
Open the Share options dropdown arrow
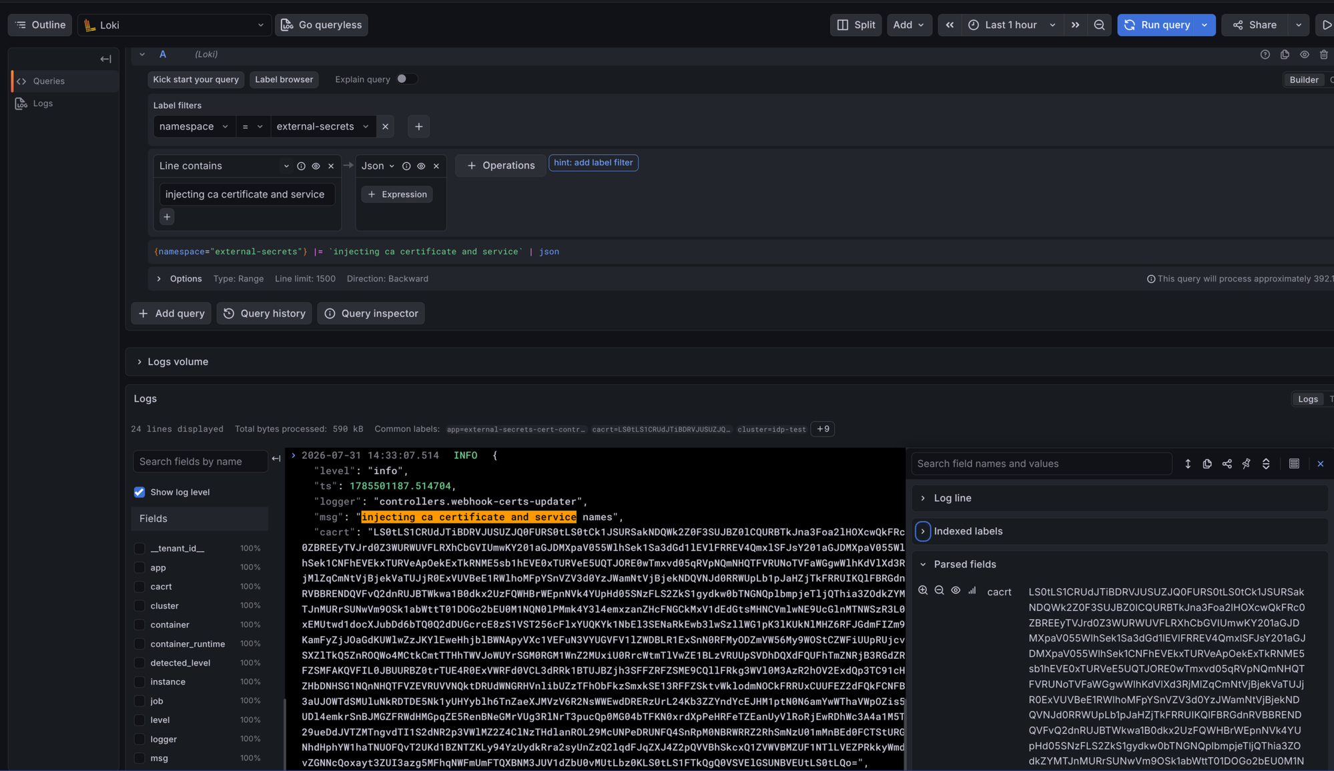click(x=1299, y=25)
